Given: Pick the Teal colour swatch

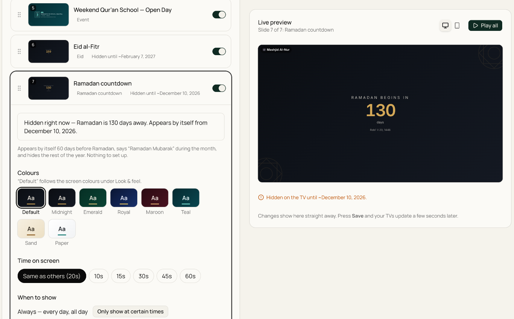Looking at the screenshot, I should 186,198.
